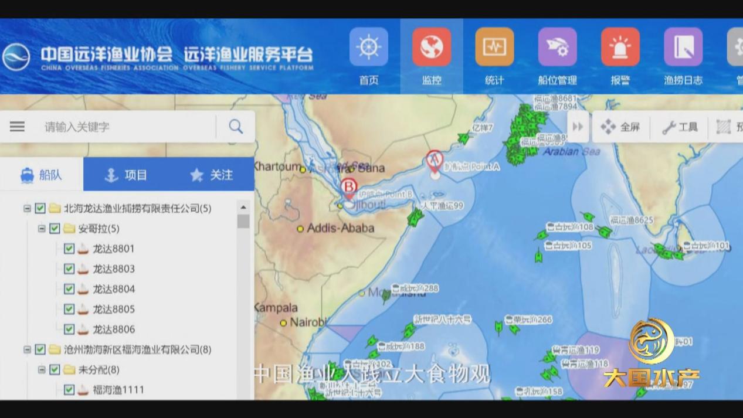743x418 pixels.
Task: Select the green ship marker beside 亿洋7
Action: tap(464, 138)
